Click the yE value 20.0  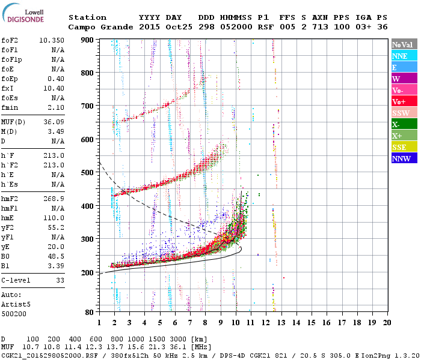[x=56, y=247]
